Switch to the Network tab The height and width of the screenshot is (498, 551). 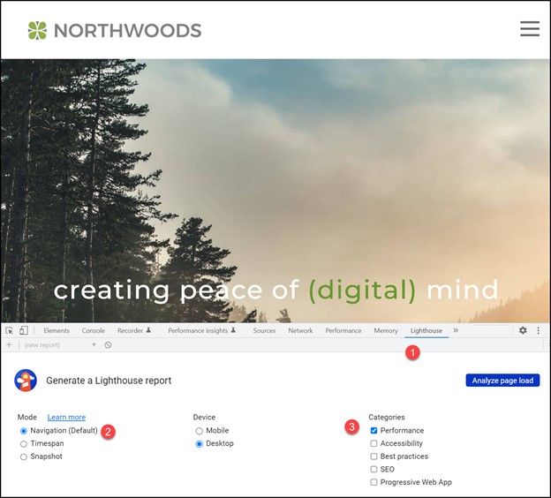point(300,330)
